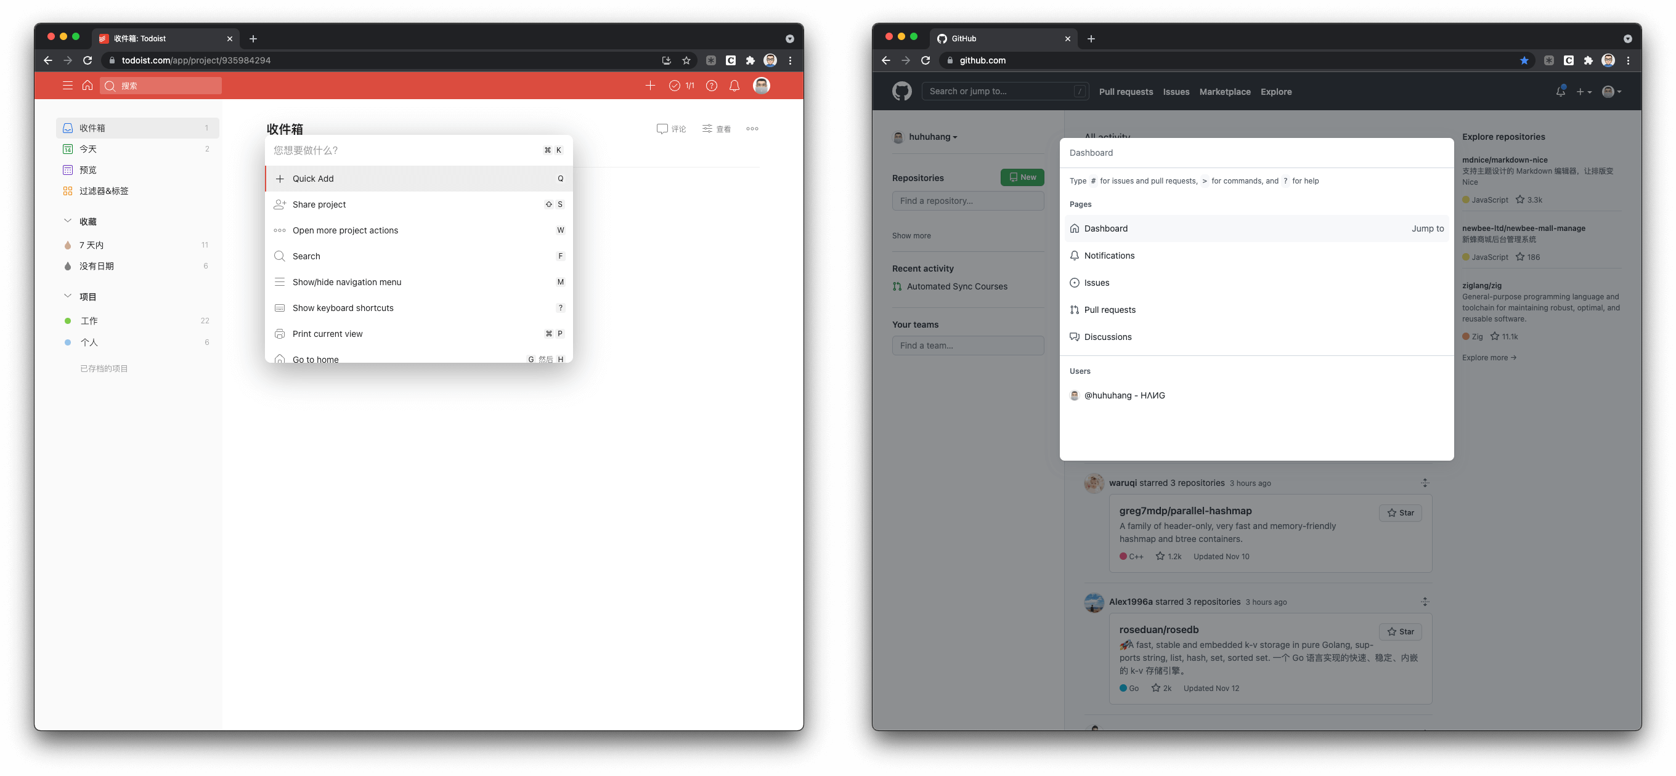
Task: Open the Todoist hamburger navigation menu
Action: click(67, 85)
